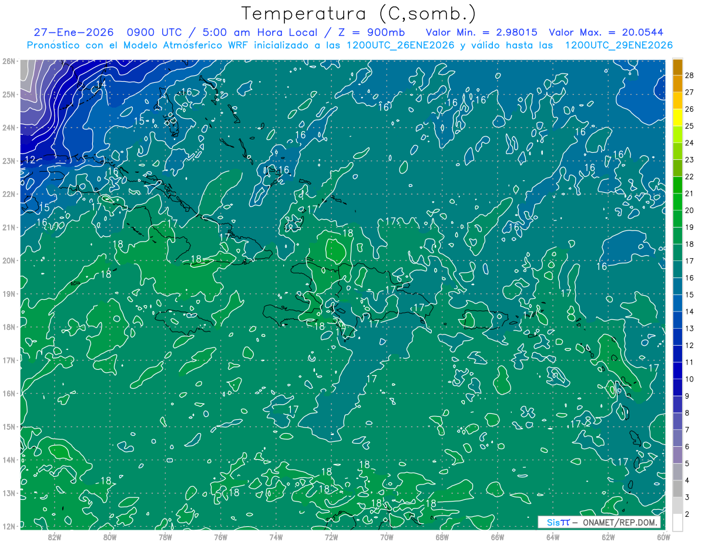
Task: Click 'Valor Max. = 20.0544' value
Action: 606,32
